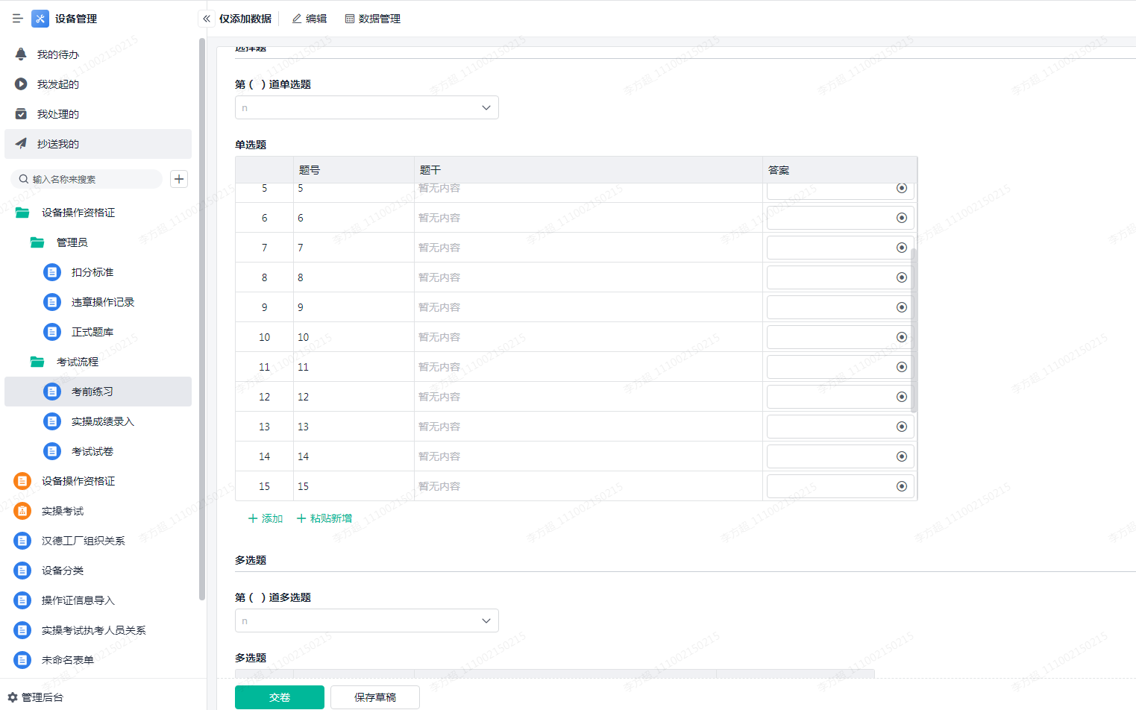Open the 第( )道多选题 dropdown

coord(366,621)
